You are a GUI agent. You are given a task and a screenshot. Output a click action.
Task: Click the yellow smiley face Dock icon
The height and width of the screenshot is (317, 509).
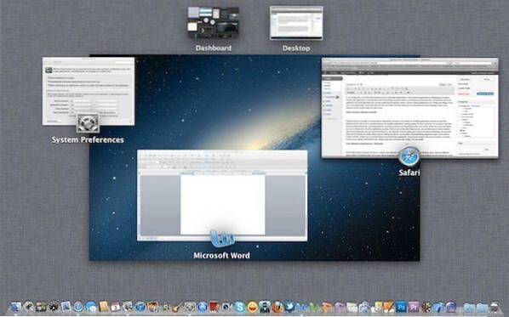252,307
